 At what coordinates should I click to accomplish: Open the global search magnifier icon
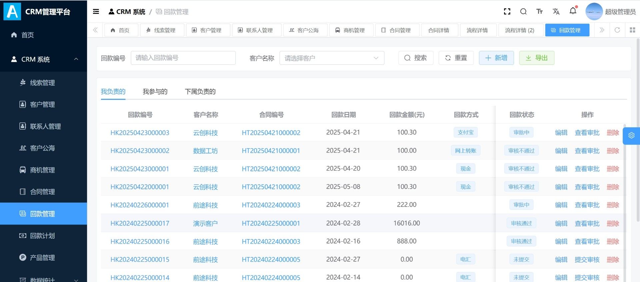point(523,12)
